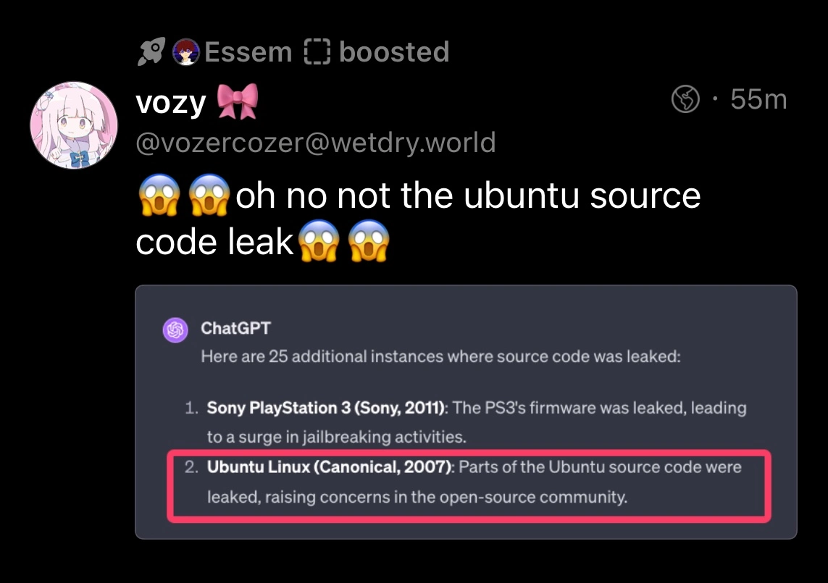This screenshot has height=583, width=828.
Task: Click the word boosted in header
Action: tap(394, 52)
